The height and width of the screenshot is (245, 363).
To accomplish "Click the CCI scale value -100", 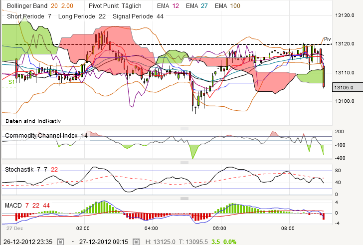I will tap(340, 145).
